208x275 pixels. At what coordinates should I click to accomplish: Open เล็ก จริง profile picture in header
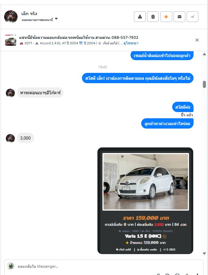point(11,17)
